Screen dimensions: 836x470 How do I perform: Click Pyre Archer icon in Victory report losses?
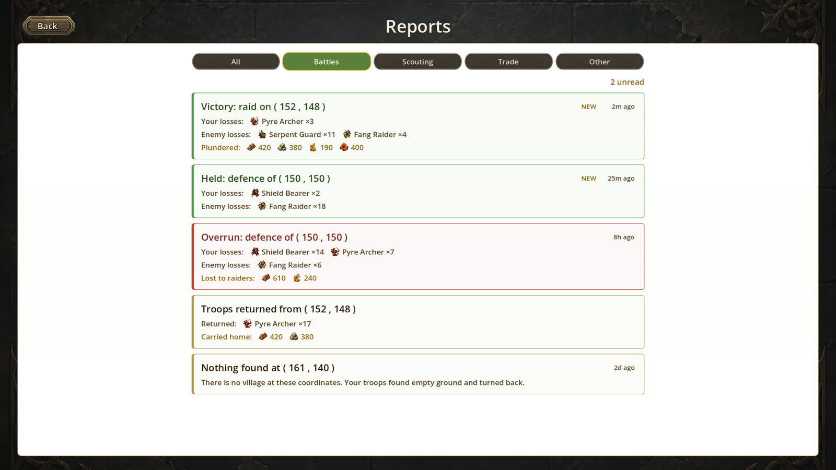254,121
